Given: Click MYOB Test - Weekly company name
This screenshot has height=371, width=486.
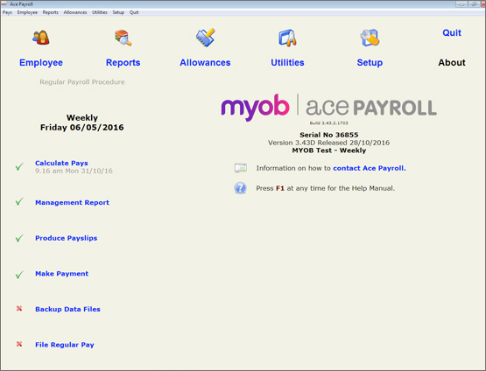Looking at the screenshot, I should [x=329, y=150].
